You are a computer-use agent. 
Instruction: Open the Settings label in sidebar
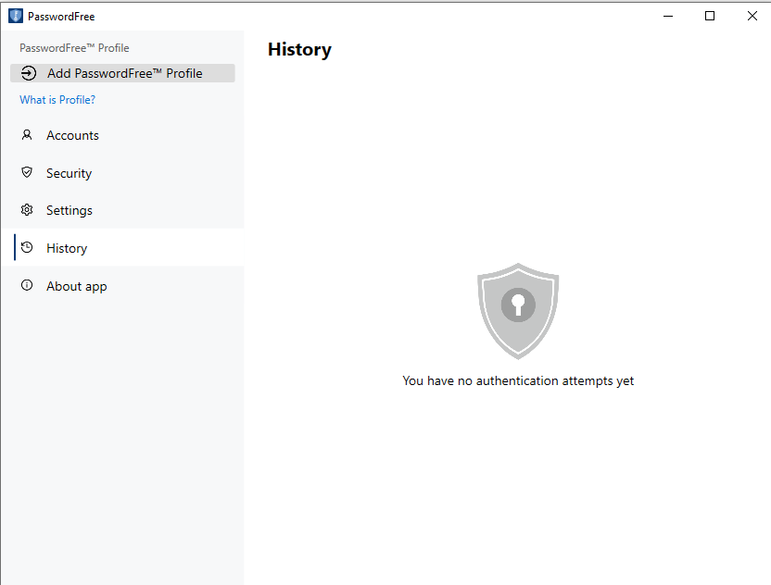tap(70, 210)
